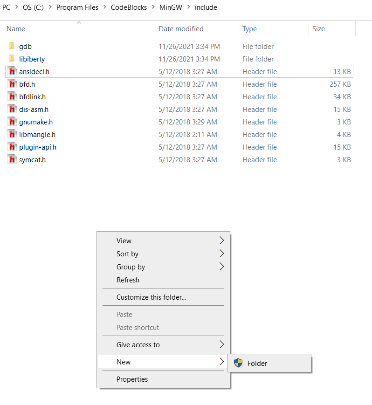Click the dis-asm.h header file icon
Screen dimensions: 372x405
point(12,109)
